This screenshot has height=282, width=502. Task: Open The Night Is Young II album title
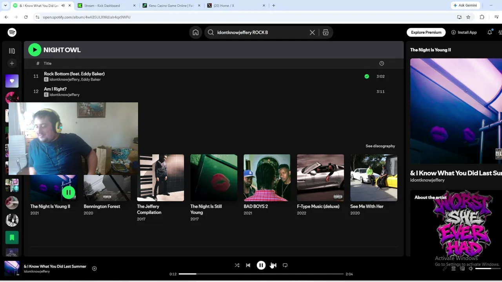(50, 206)
